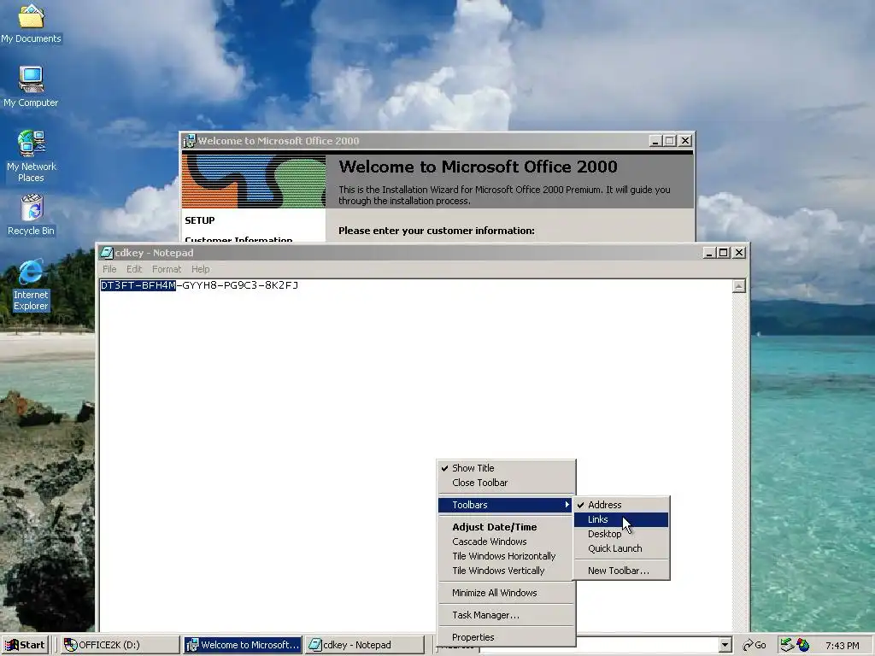Choose Adjust Date/Time menu entry
The image size is (875, 656).
pos(506,526)
